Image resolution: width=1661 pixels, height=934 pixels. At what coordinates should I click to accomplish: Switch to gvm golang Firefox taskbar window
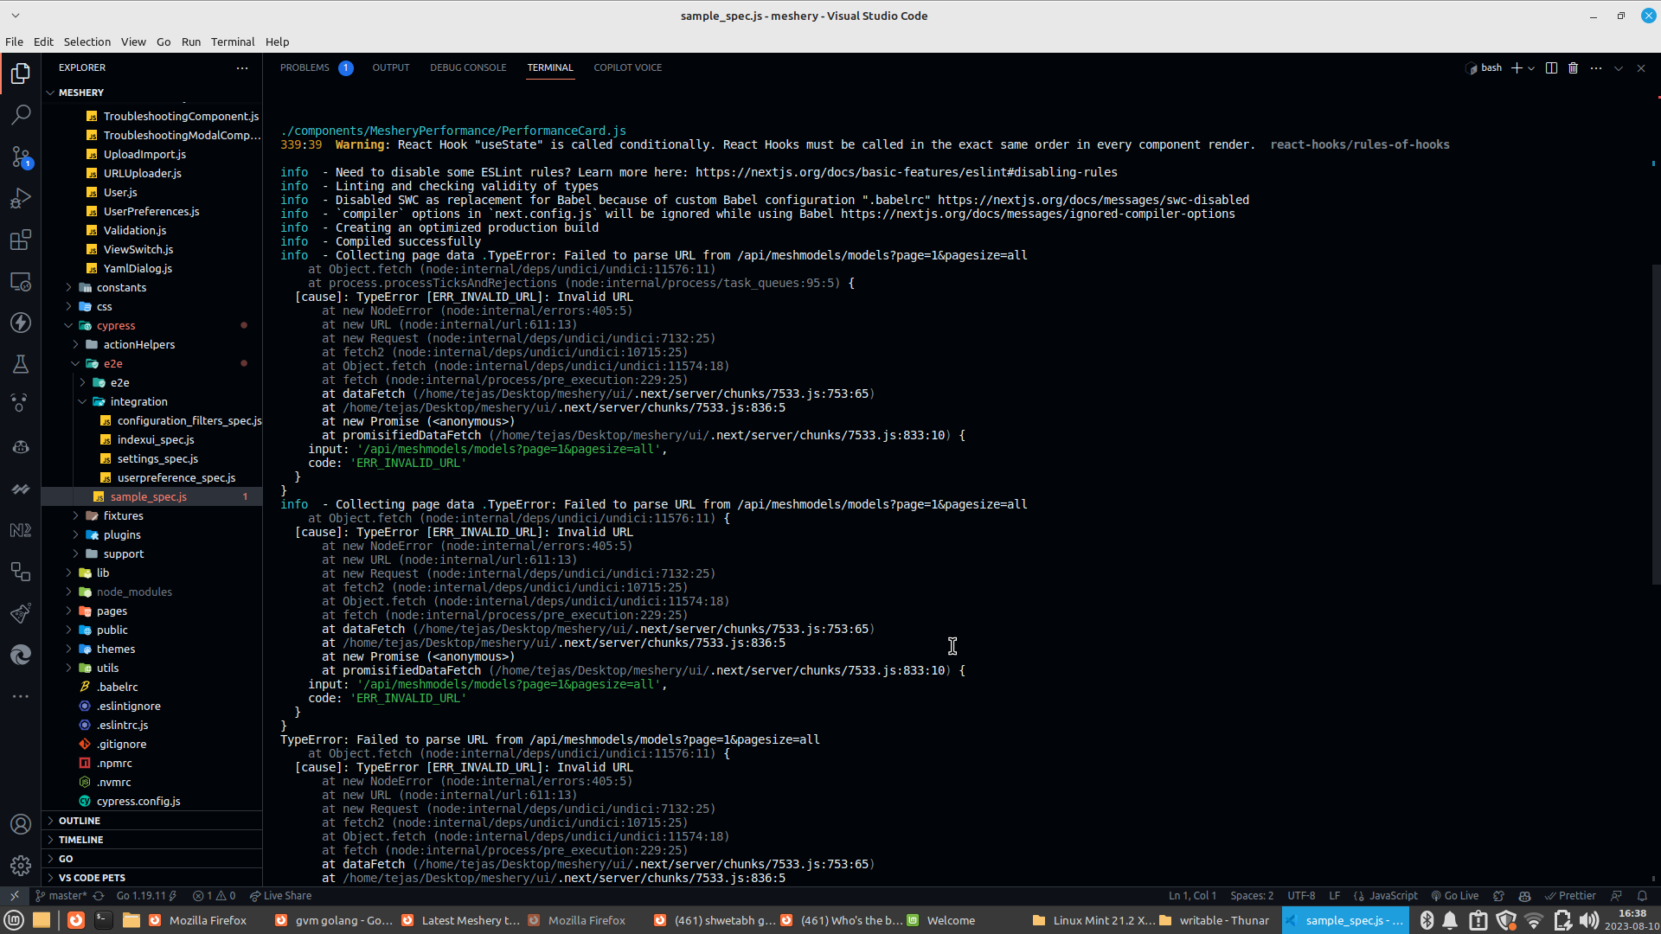pos(333,920)
